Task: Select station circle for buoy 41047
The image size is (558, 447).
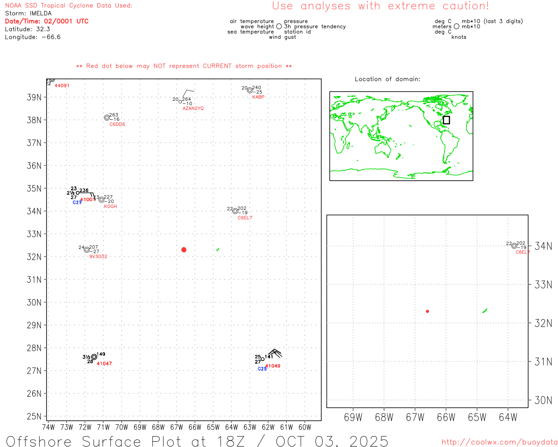Action: coord(94,357)
